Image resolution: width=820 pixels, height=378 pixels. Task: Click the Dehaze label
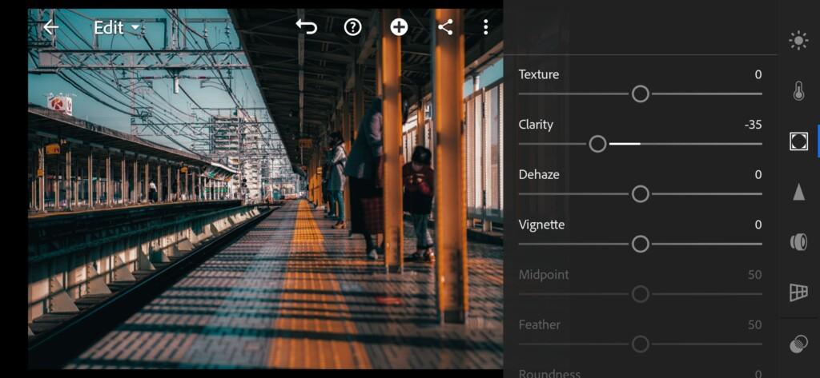539,174
